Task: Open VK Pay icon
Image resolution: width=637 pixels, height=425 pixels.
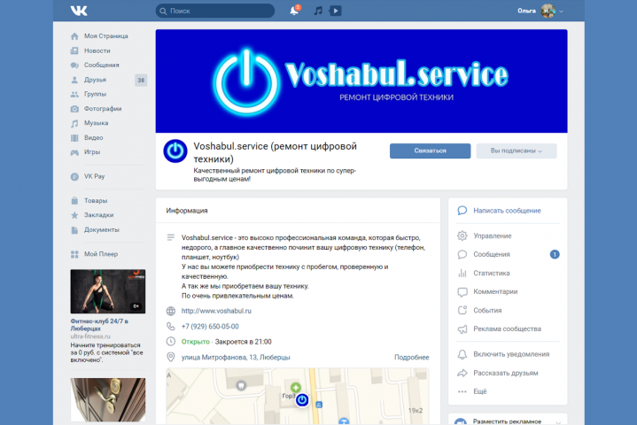Action: (x=74, y=176)
